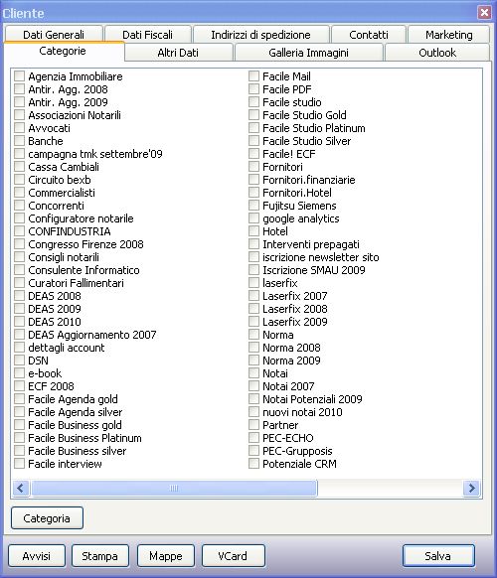497x578 pixels.
Task: Enable the Associazioni Notarili category
Action: pos(19,115)
